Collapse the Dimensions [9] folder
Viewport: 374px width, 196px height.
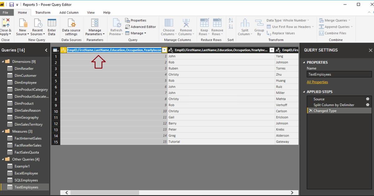3,62
